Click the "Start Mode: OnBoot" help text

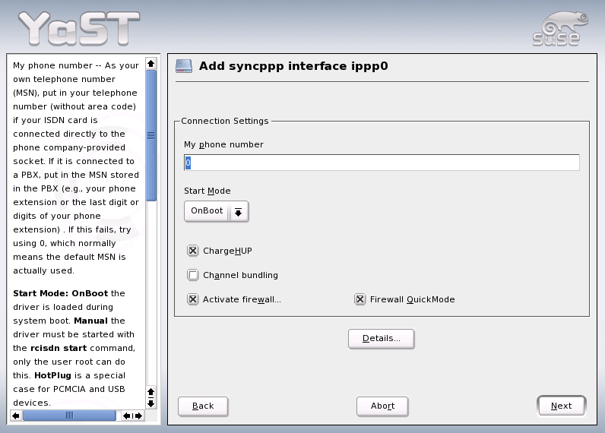(61, 293)
